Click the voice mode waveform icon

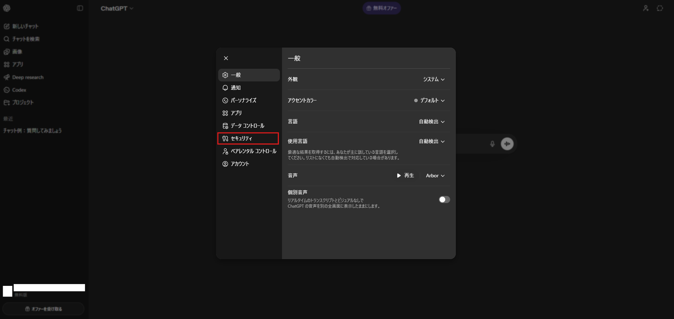point(507,144)
